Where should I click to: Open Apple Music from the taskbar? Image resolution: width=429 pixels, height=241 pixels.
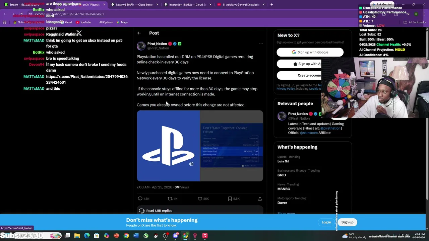tap(205, 236)
